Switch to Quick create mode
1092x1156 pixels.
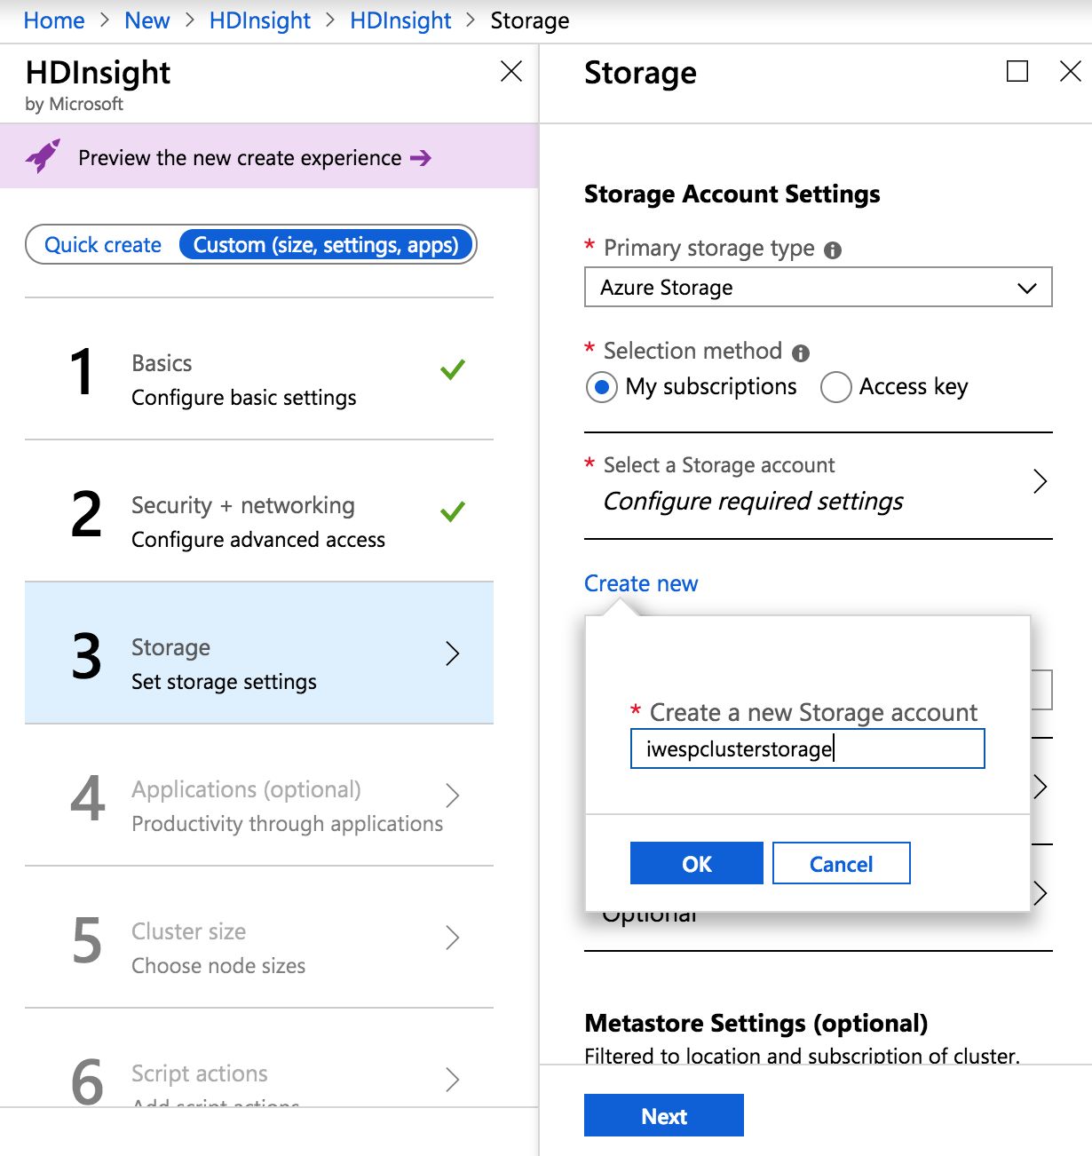click(103, 245)
